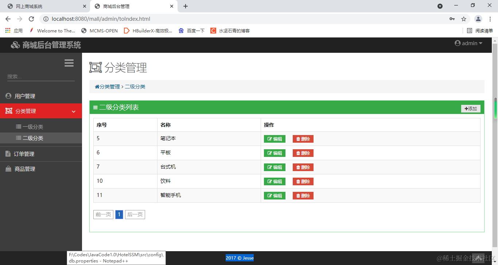The width and height of the screenshot is (498, 265).
Task: Expand the admin account dropdown
Action: tap(481, 43)
